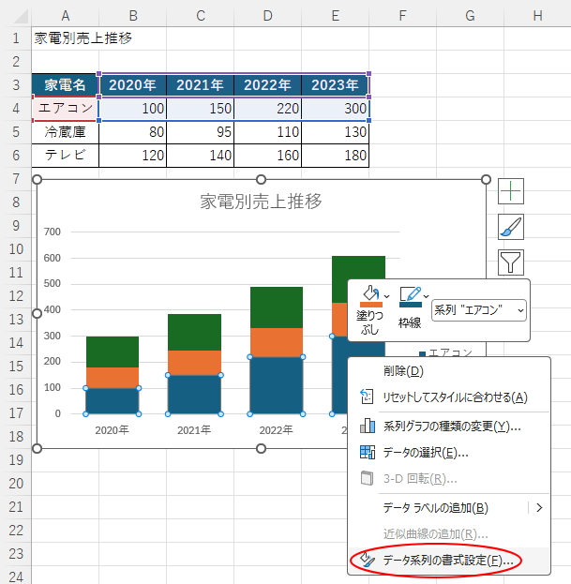Screen dimensions: 571x584
Task: Expand データ ラベルの追加 submenu arrow
Action: (539, 508)
